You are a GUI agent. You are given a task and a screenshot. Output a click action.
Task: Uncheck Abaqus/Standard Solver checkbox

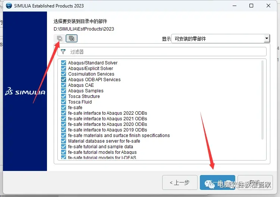click(x=64, y=63)
